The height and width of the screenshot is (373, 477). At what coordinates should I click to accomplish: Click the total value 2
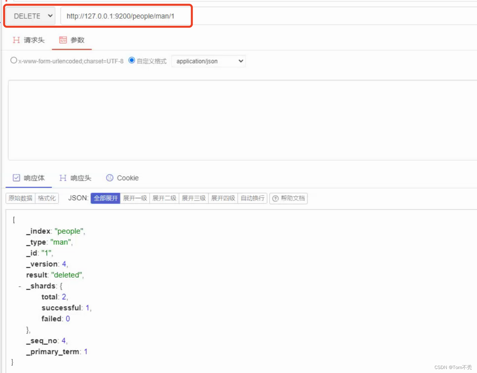tap(64, 297)
